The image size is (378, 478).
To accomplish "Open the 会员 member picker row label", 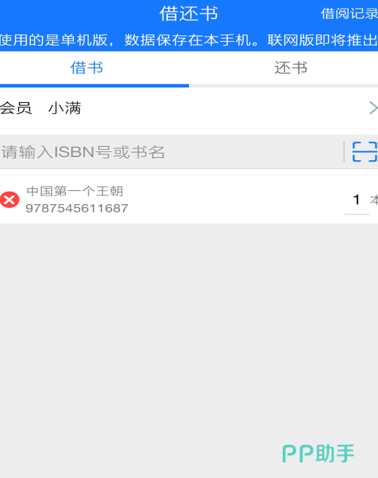I will [16, 108].
